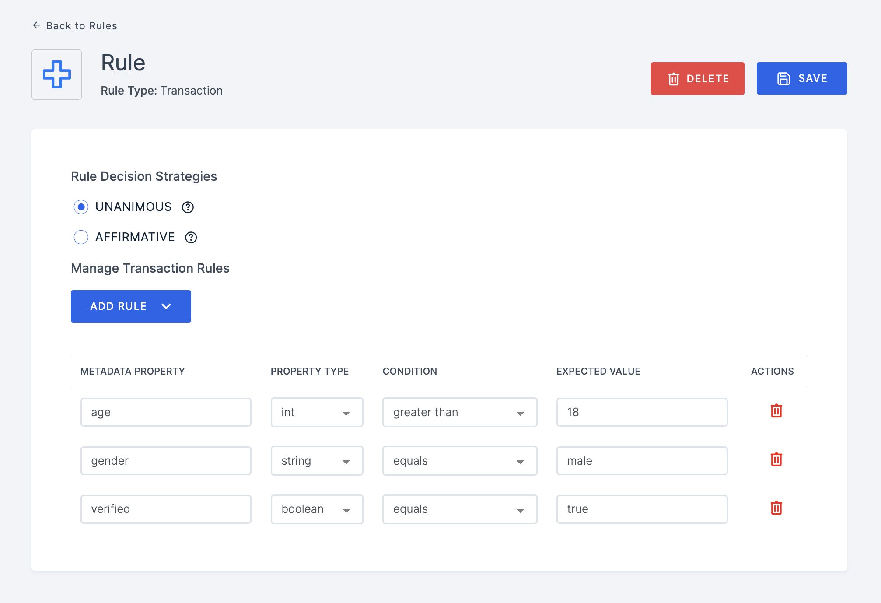The image size is (881, 603).
Task: Open condition dropdown for verified row
Action: pos(522,509)
